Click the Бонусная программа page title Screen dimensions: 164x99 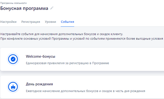24,8
